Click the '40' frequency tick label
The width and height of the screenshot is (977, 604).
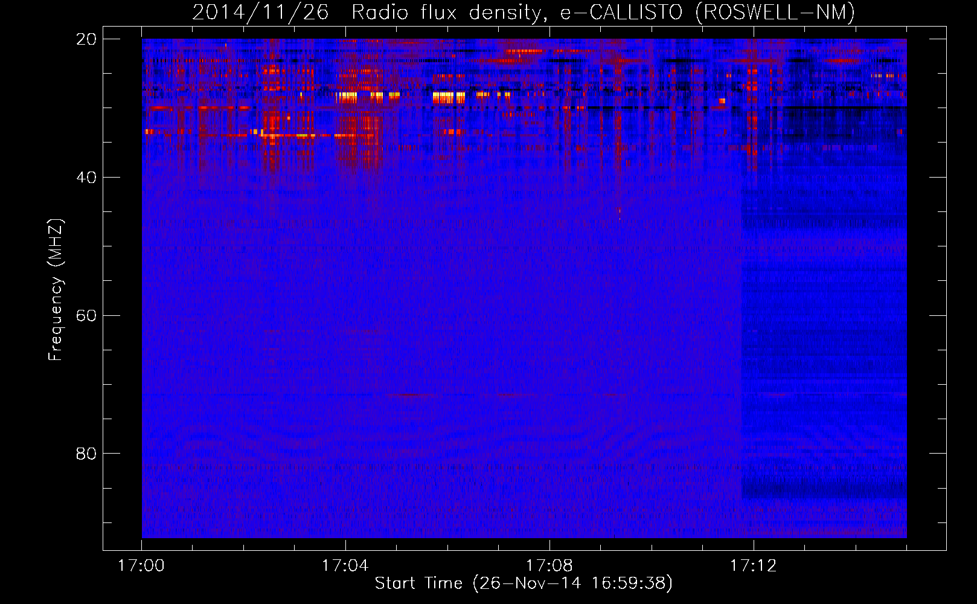click(86, 178)
